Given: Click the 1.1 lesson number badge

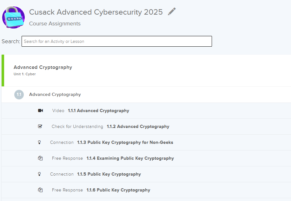Looking at the screenshot, I should 19,95.
